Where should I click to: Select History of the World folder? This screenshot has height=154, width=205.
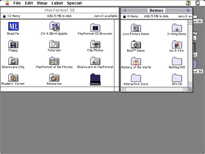[x=136, y=61]
